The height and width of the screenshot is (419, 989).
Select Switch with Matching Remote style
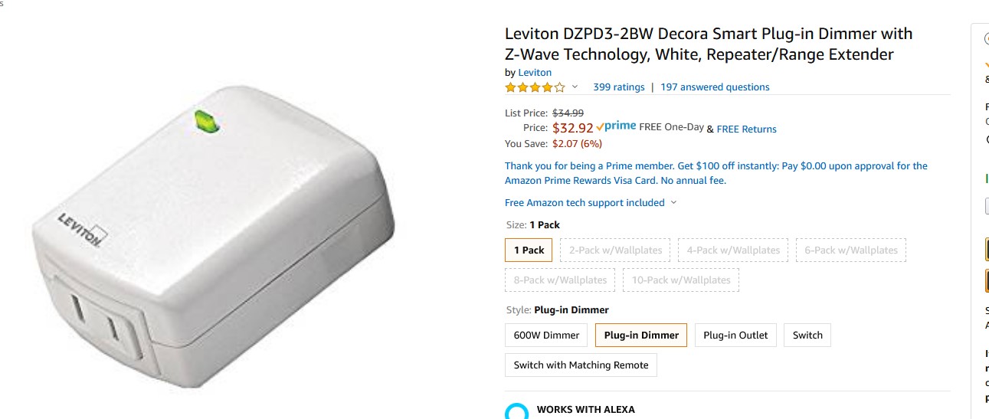[x=581, y=365]
